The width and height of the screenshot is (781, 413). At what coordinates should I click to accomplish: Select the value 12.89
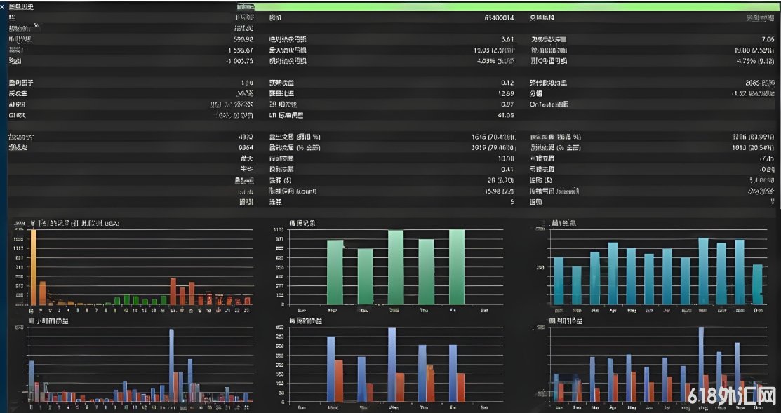point(505,93)
